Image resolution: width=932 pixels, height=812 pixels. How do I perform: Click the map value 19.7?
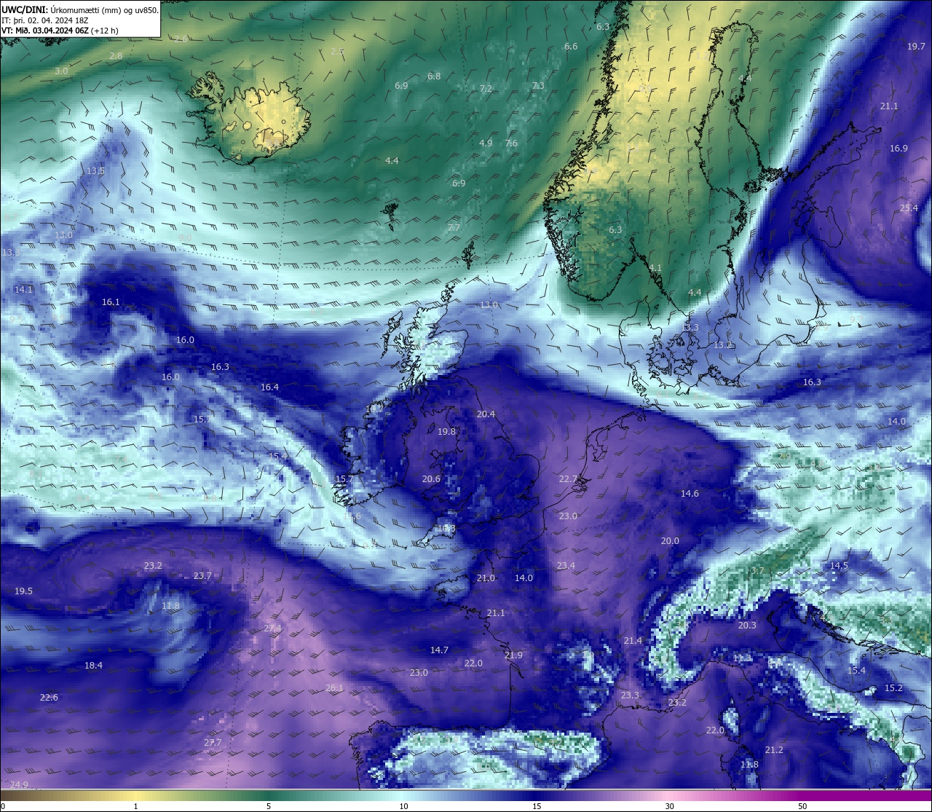[x=916, y=47]
